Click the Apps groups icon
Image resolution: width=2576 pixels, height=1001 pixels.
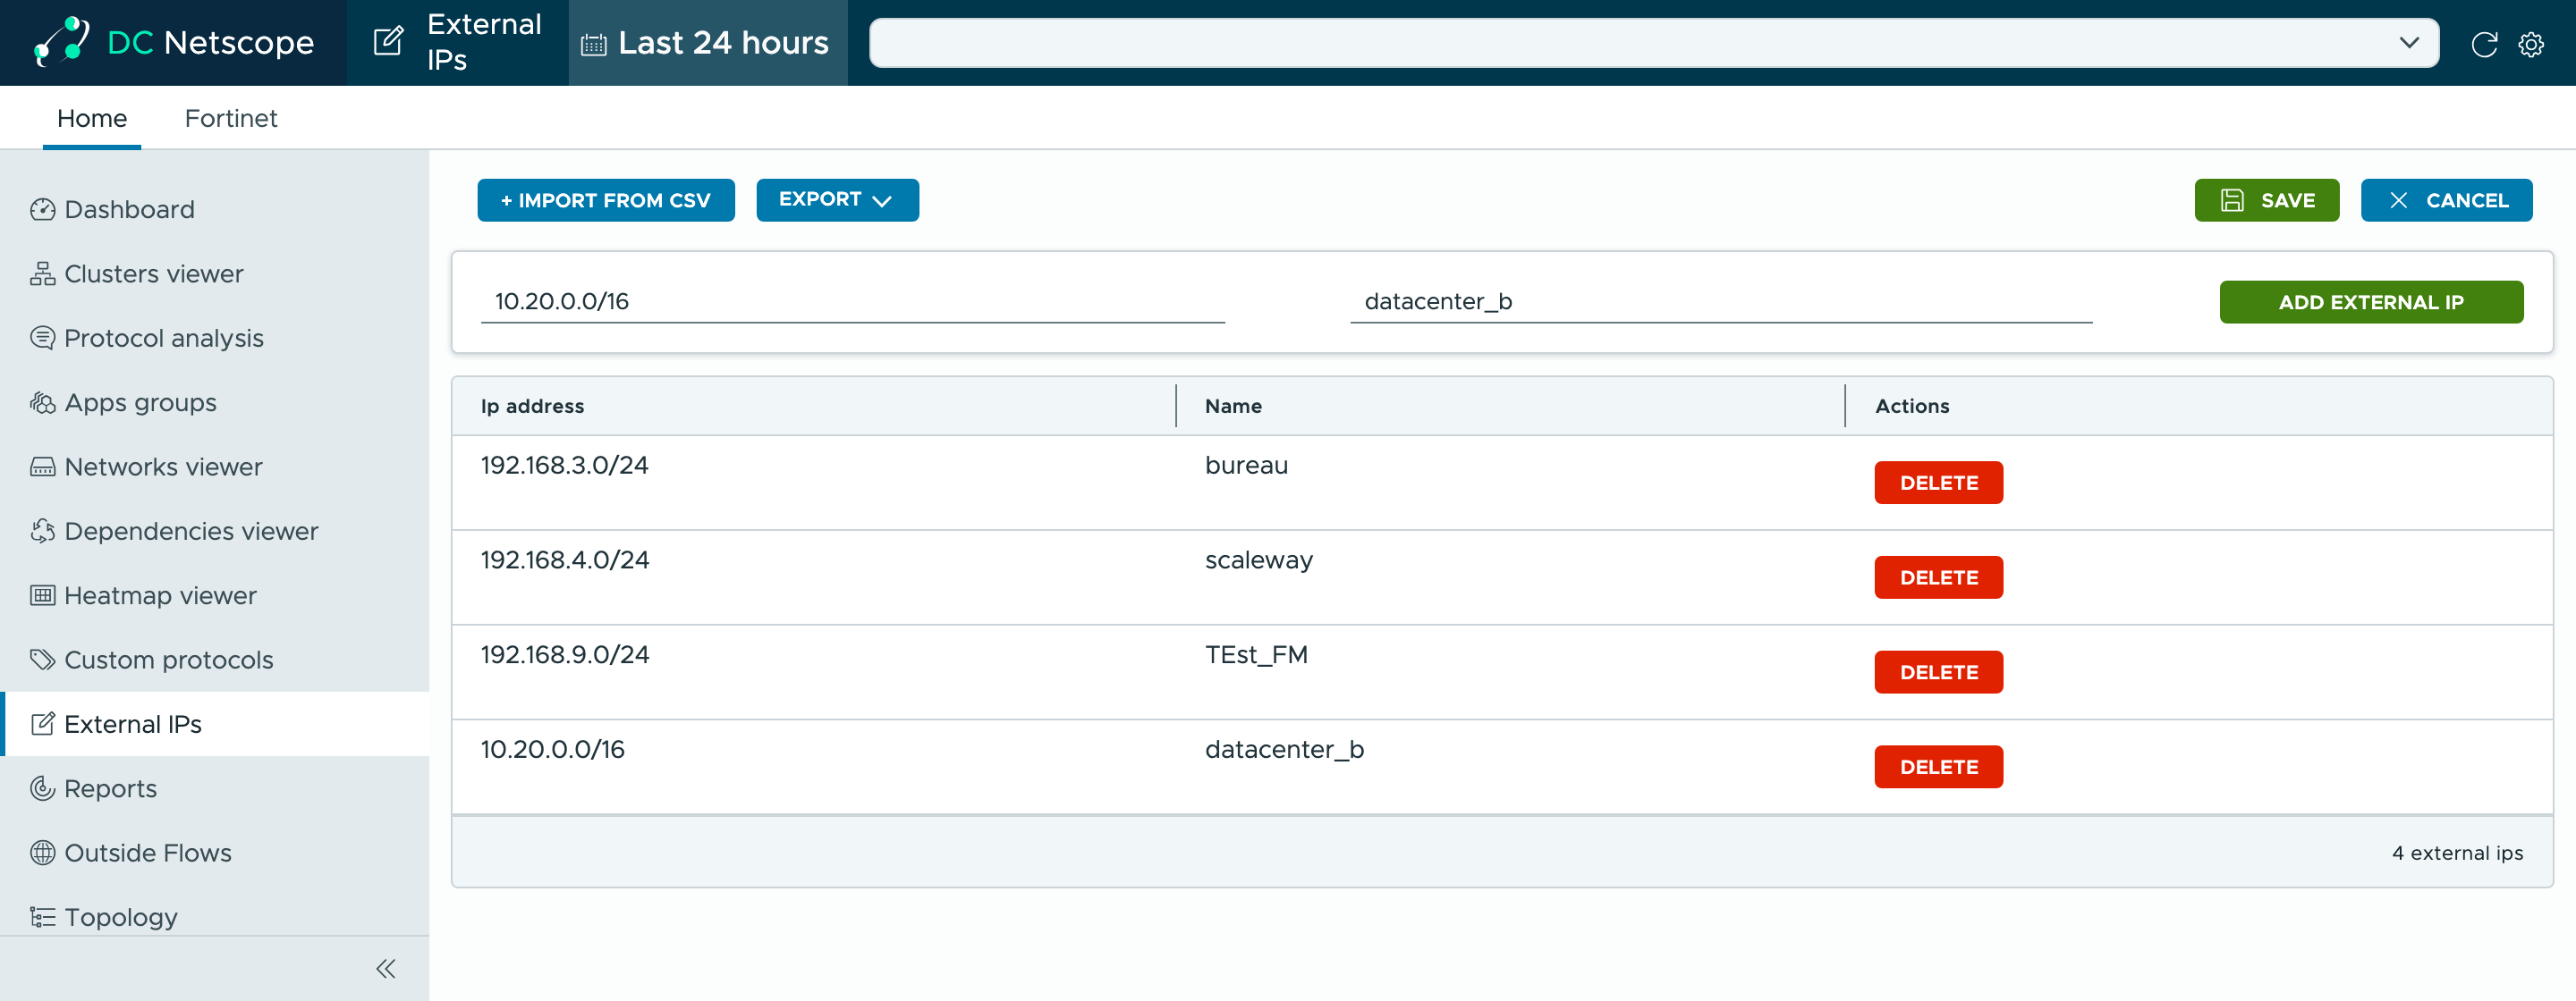click(43, 402)
